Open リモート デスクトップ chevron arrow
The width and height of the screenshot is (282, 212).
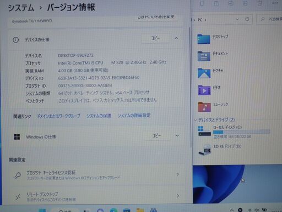178,196
